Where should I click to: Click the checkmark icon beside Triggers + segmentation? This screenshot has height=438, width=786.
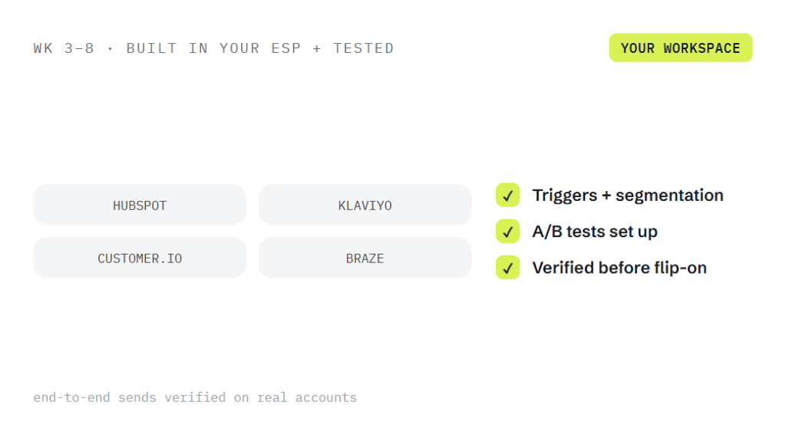click(508, 195)
